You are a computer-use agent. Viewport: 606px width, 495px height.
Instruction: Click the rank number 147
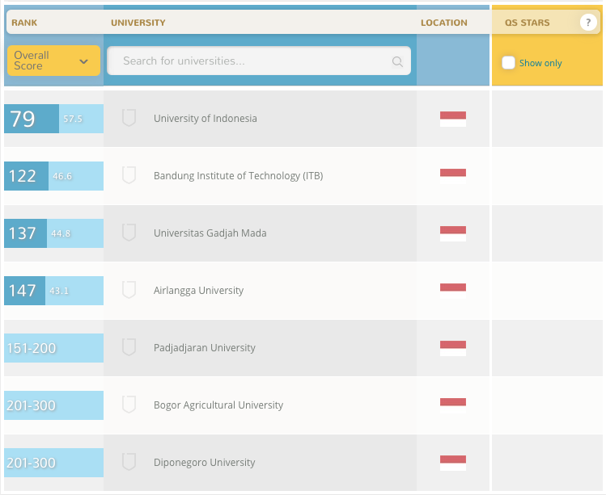pos(23,291)
